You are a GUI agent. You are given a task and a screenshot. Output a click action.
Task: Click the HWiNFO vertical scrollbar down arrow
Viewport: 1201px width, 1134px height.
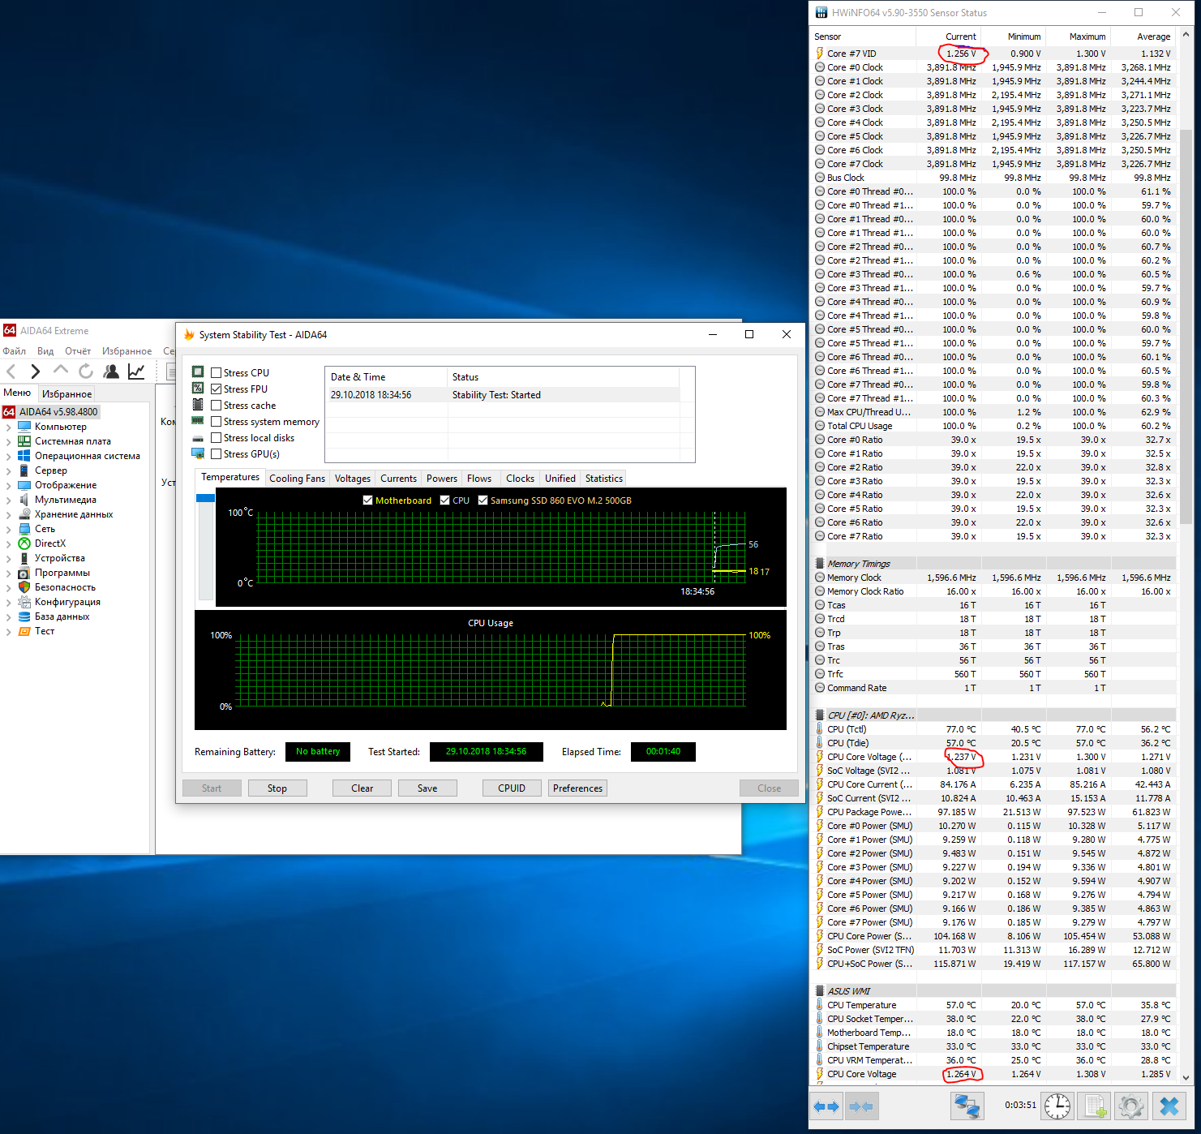click(1186, 1077)
